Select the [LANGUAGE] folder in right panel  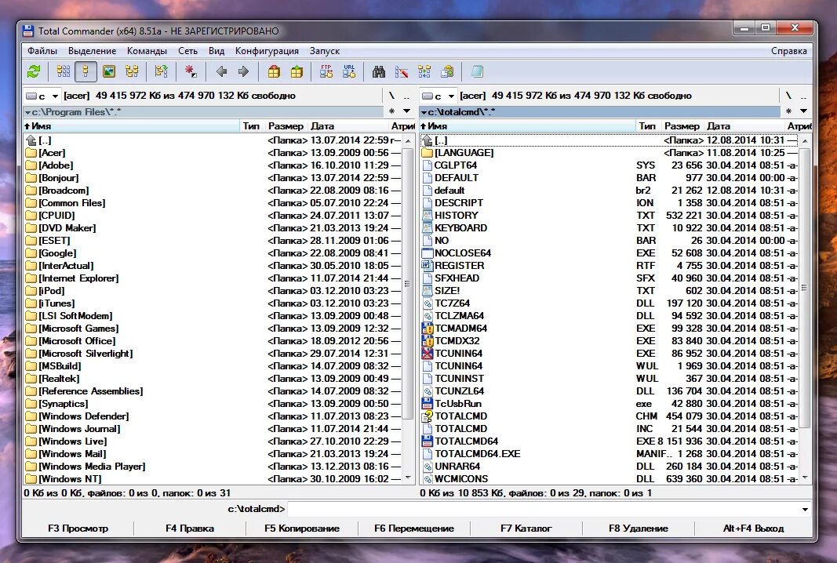609,153
